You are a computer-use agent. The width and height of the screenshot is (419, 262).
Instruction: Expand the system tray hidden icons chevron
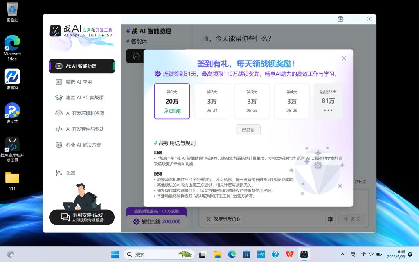coord(342,254)
